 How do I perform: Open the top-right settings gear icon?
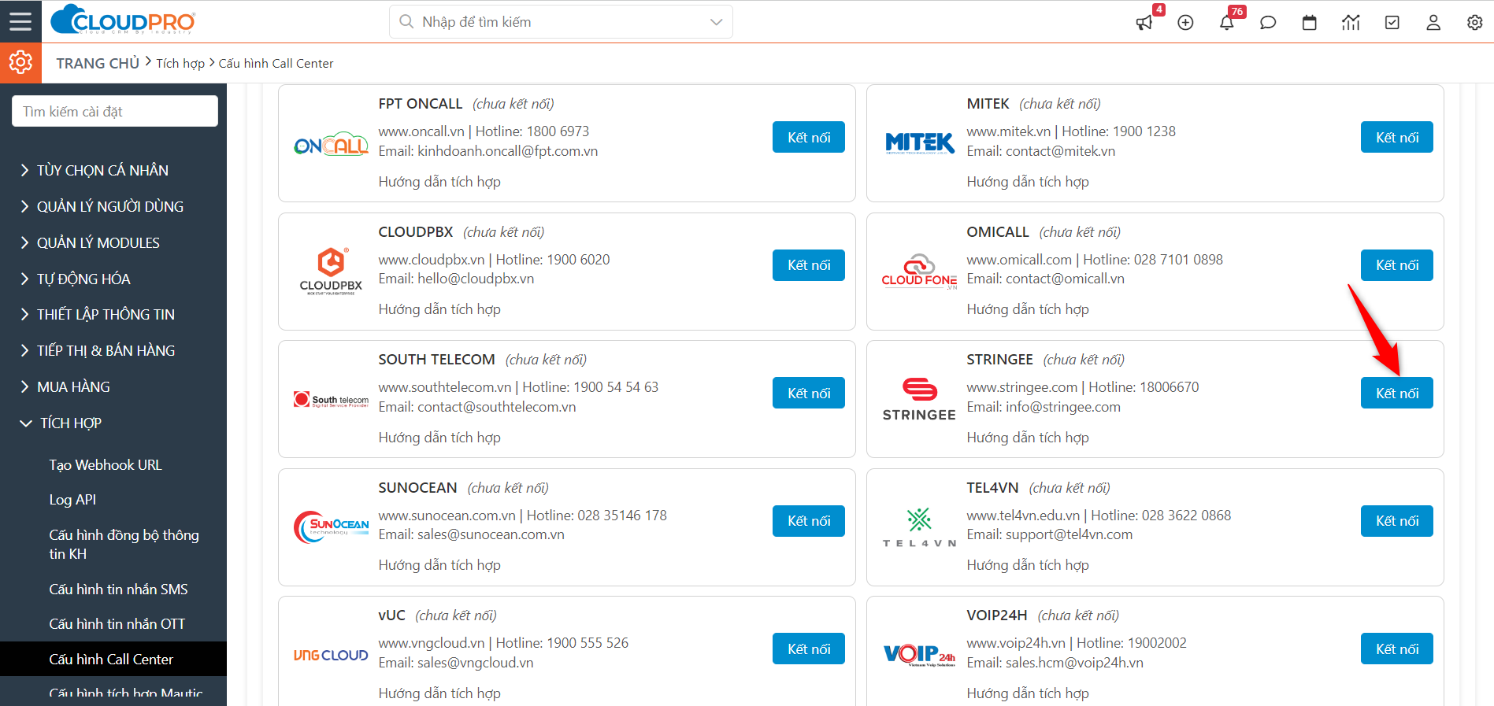point(1475,23)
